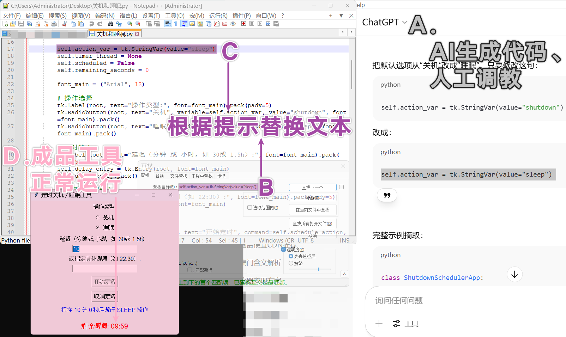The image size is (566, 337).
Task: Click the right tab-scroll arrow
Action: [351, 32]
